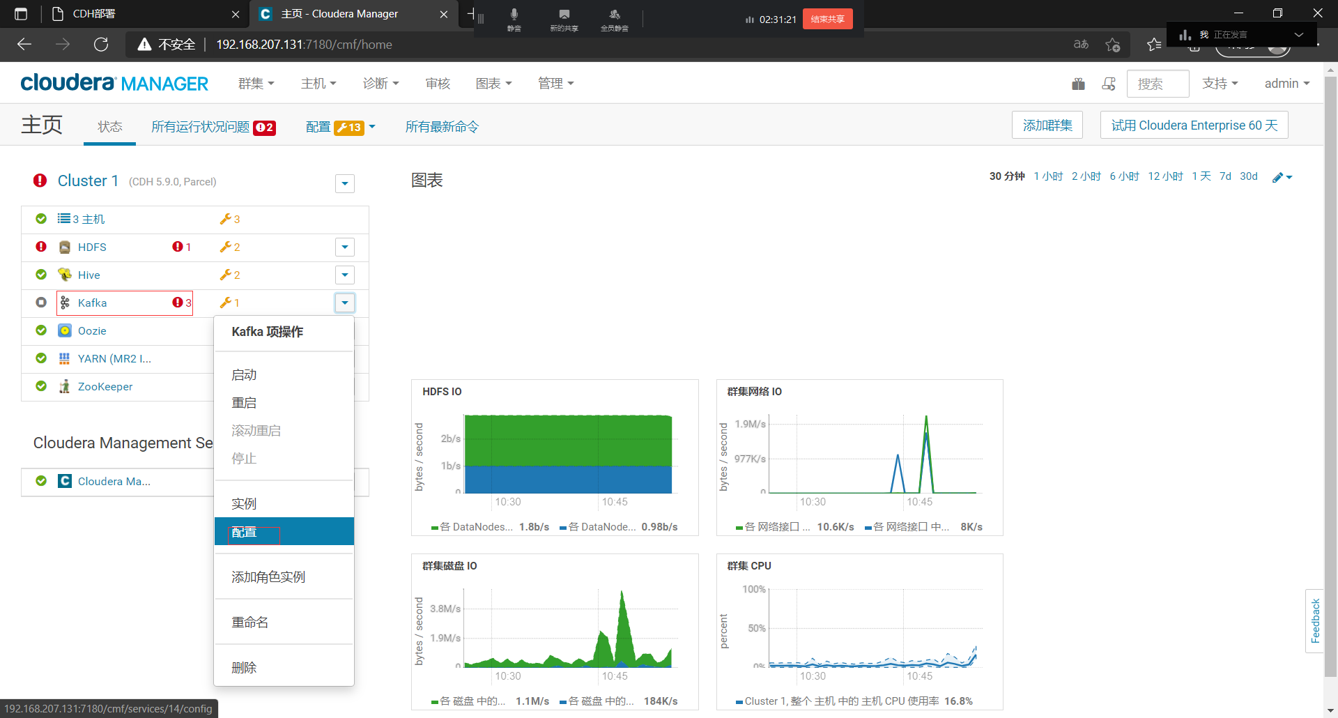This screenshot has height=718, width=1338.
Task: Click the Oozie service icon
Action: pyautogui.click(x=65, y=330)
